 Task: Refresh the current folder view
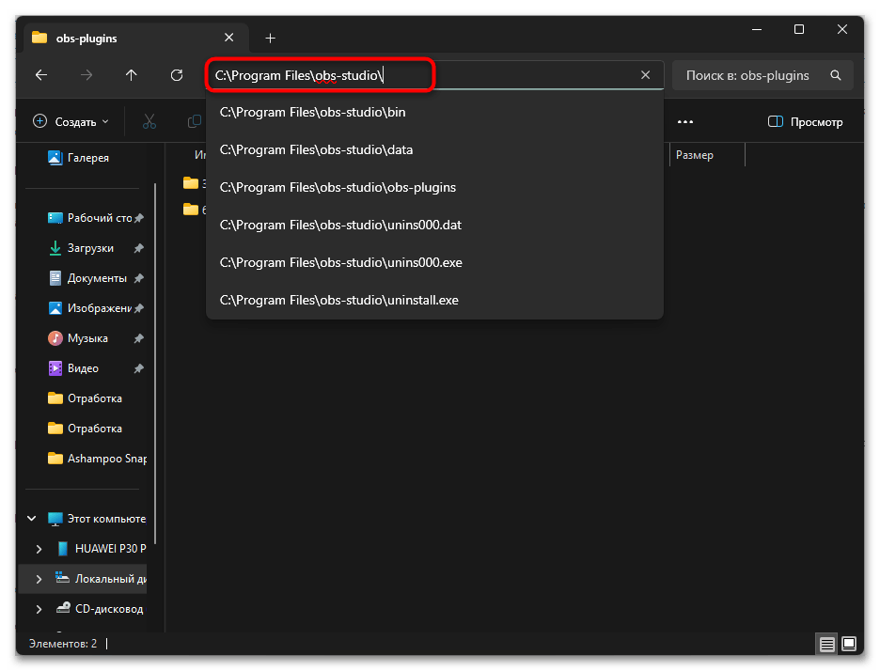click(177, 75)
